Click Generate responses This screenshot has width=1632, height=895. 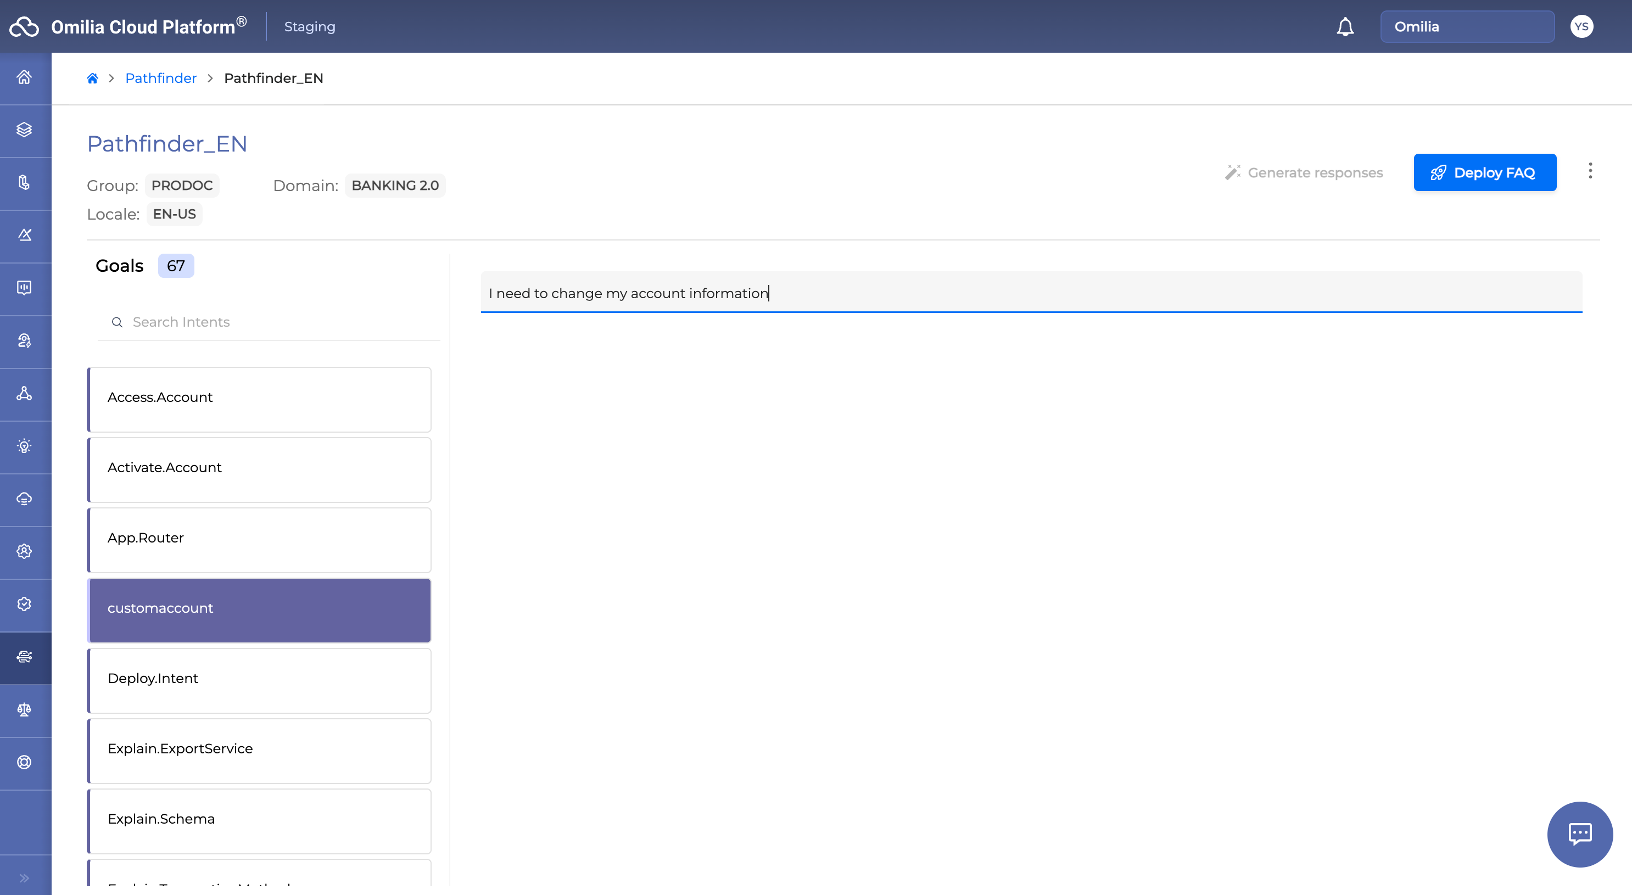tap(1304, 172)
